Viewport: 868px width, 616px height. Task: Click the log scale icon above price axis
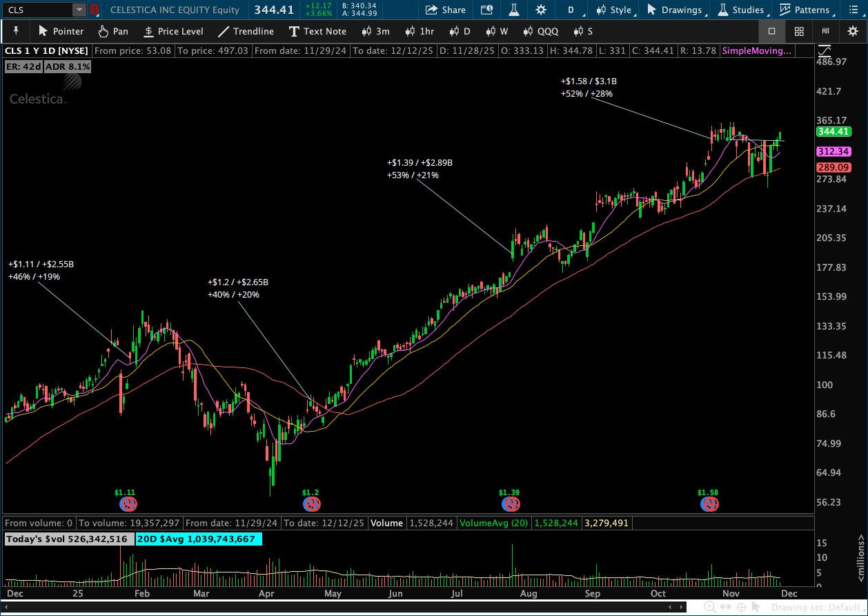824,51
